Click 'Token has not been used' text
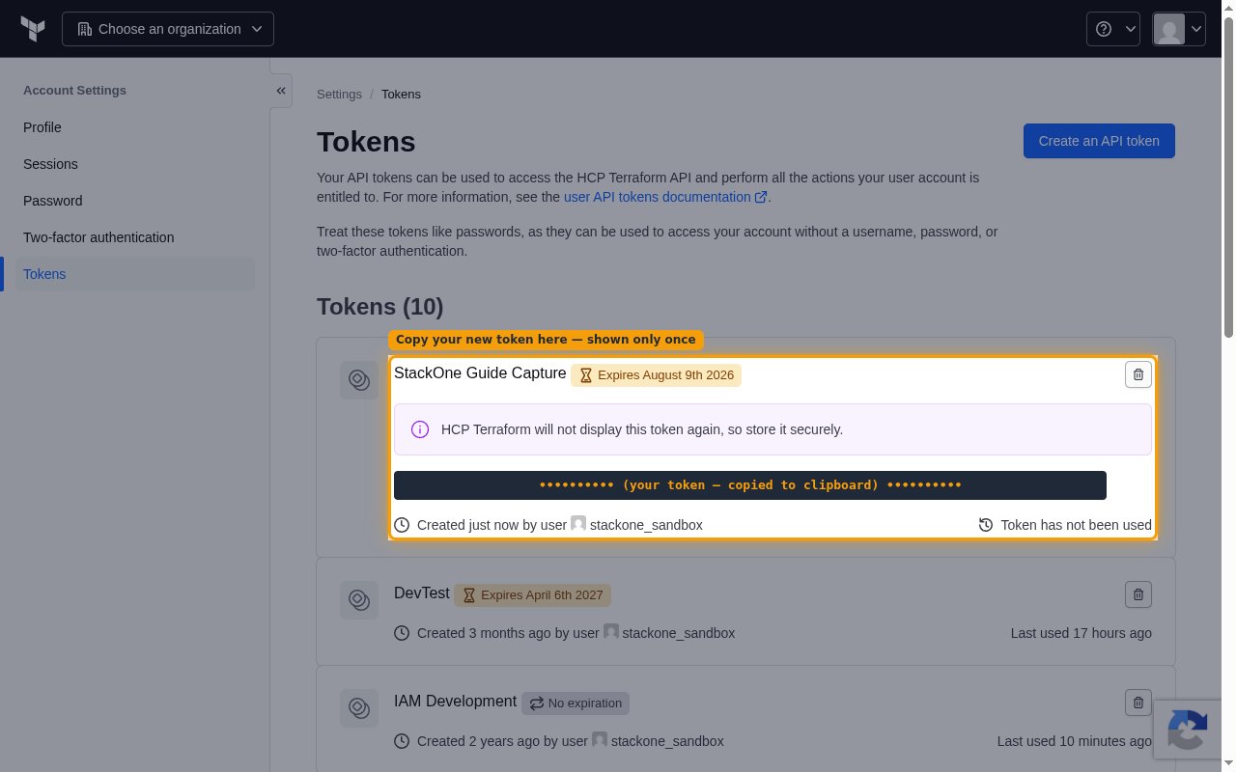 click(x=1076, y=525)
